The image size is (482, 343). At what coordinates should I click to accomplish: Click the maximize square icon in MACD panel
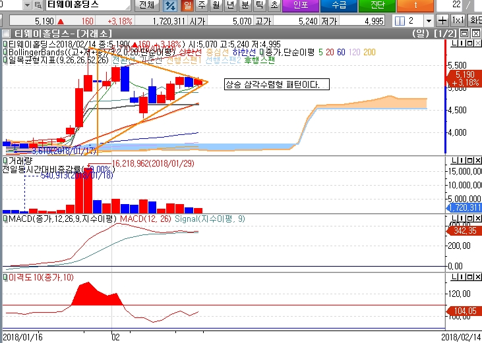coord(470,219)
